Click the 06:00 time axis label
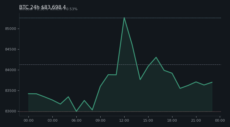Viewport: 230px width, 127px height. 76,120
